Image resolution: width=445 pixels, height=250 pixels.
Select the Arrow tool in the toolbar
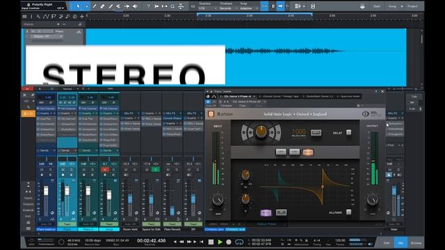point(78,6)
